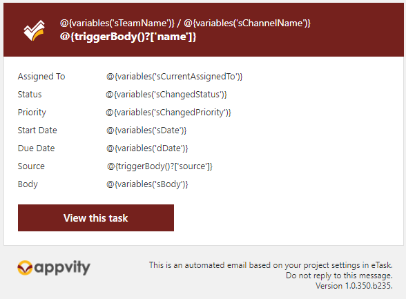
Task: Click the dDate variable value
Action: click(x=147, y=148)
